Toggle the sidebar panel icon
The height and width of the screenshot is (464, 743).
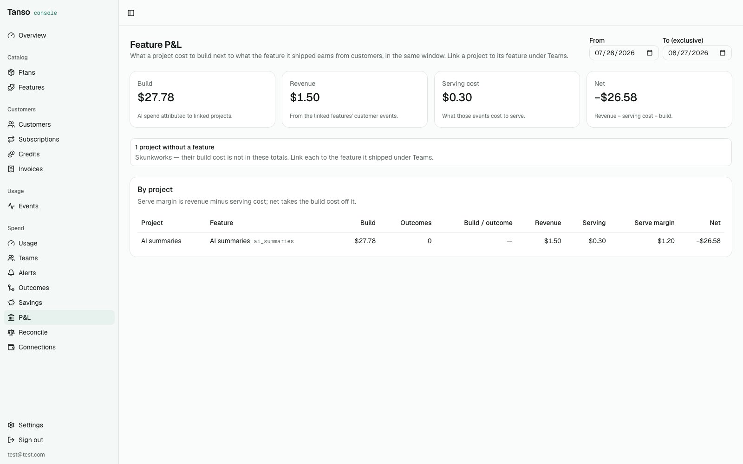(131, 13)
